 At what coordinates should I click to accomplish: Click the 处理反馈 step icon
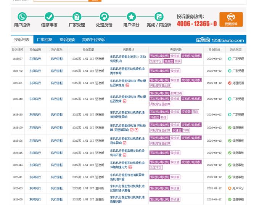pos(104,17)
